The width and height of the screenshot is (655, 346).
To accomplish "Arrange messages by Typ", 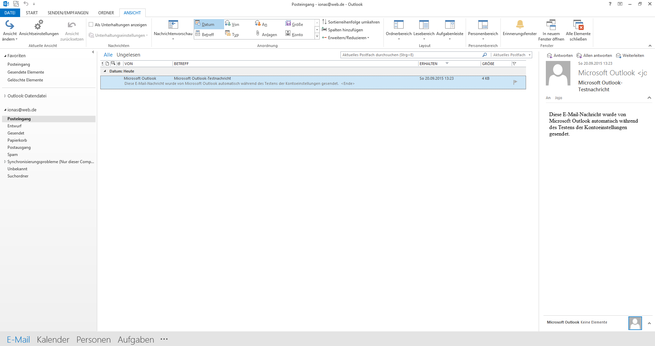I will pyautogui.click(x=232, y=34).
